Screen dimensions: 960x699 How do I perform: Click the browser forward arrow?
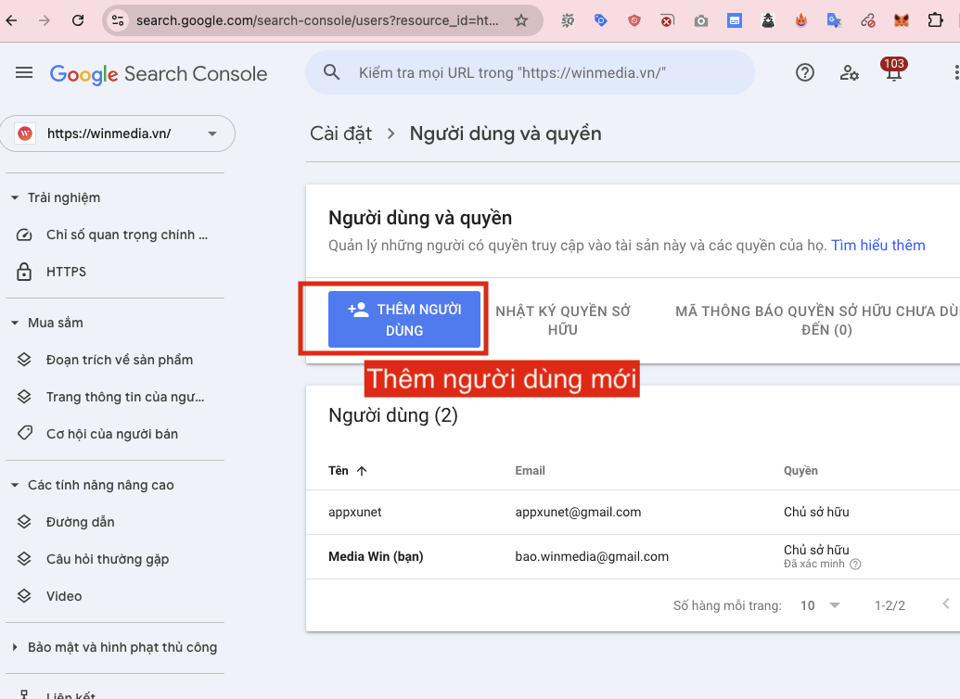pos(45,20)
